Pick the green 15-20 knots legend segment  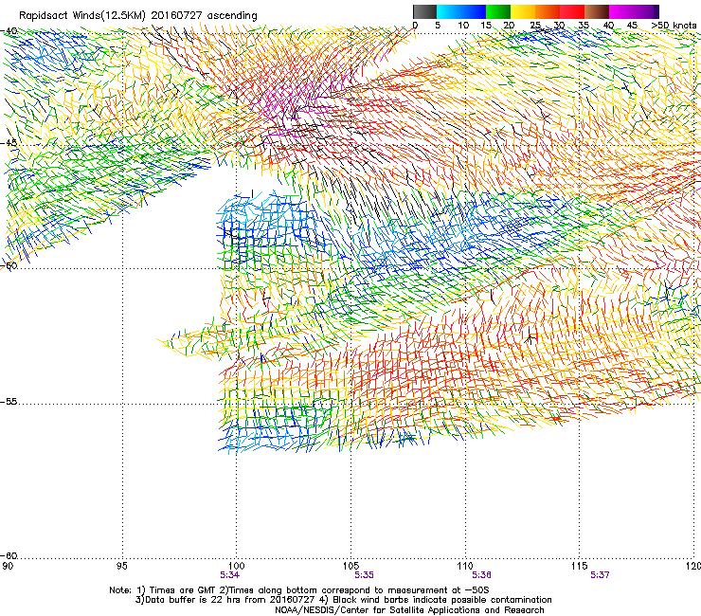pos(498,11)
